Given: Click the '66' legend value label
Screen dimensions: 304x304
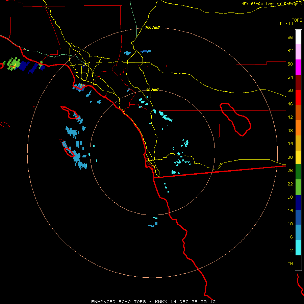Looking at the screenshot, I should (x=290, y=37).
